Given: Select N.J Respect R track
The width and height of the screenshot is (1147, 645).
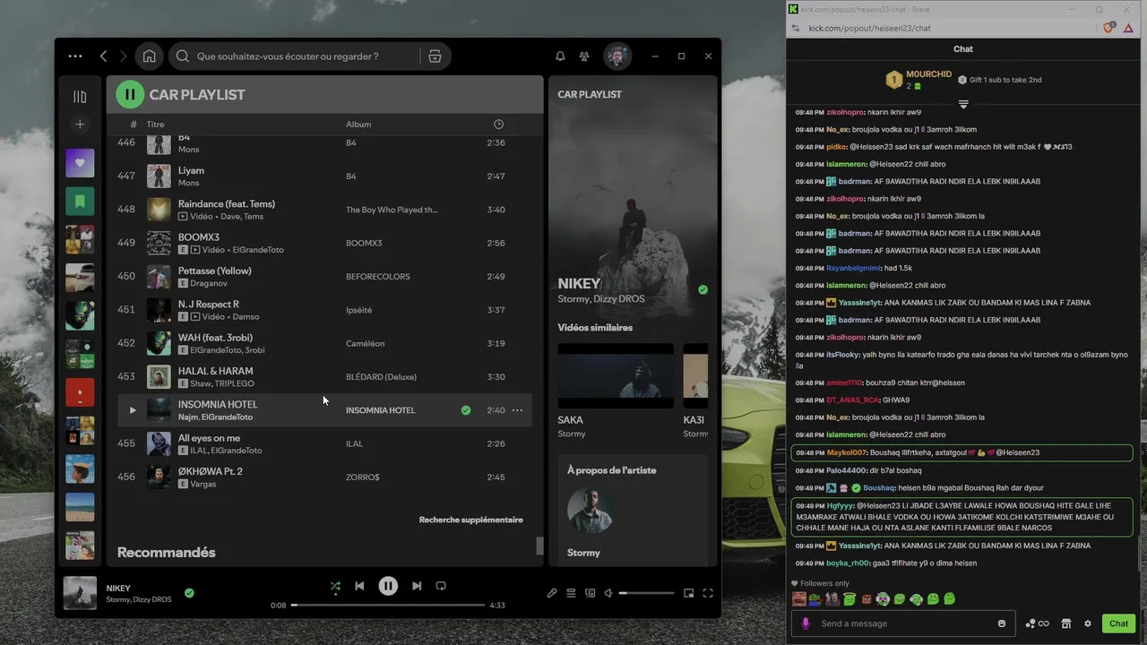Looking at the screenshot, I should point(324,310).
